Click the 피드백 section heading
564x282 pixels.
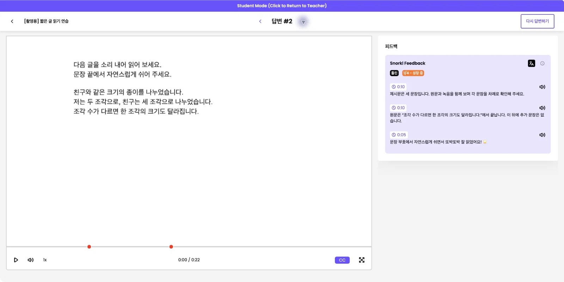[391, 46]
